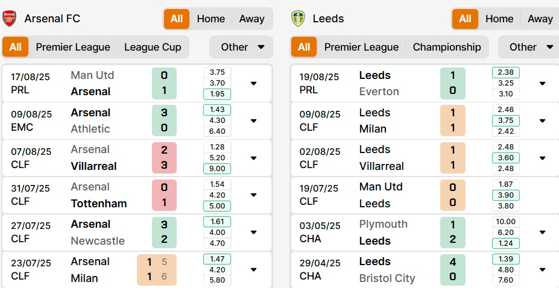Select the 1.95 Arsenal win odds
The width and height of the screenshot is (559, 288).
[x=217, y=94]
